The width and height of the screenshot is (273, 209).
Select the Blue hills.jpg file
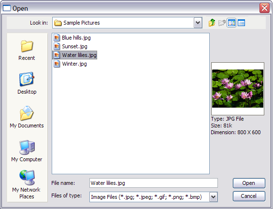(x=72, y=38)
